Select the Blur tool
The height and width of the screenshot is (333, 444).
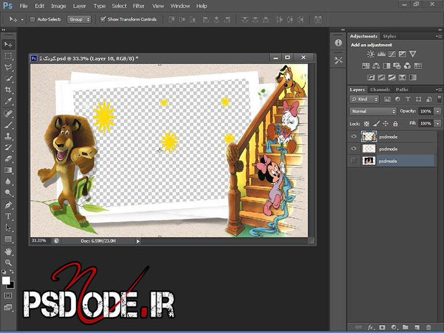click(8, 182)
